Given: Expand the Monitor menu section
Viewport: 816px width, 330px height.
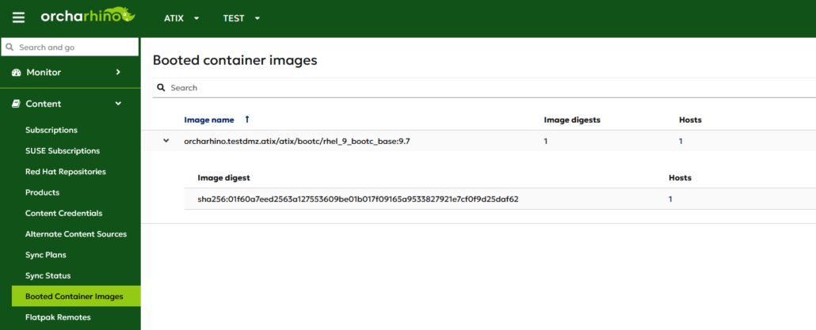Looking at the screenshot, I should 118,72.
